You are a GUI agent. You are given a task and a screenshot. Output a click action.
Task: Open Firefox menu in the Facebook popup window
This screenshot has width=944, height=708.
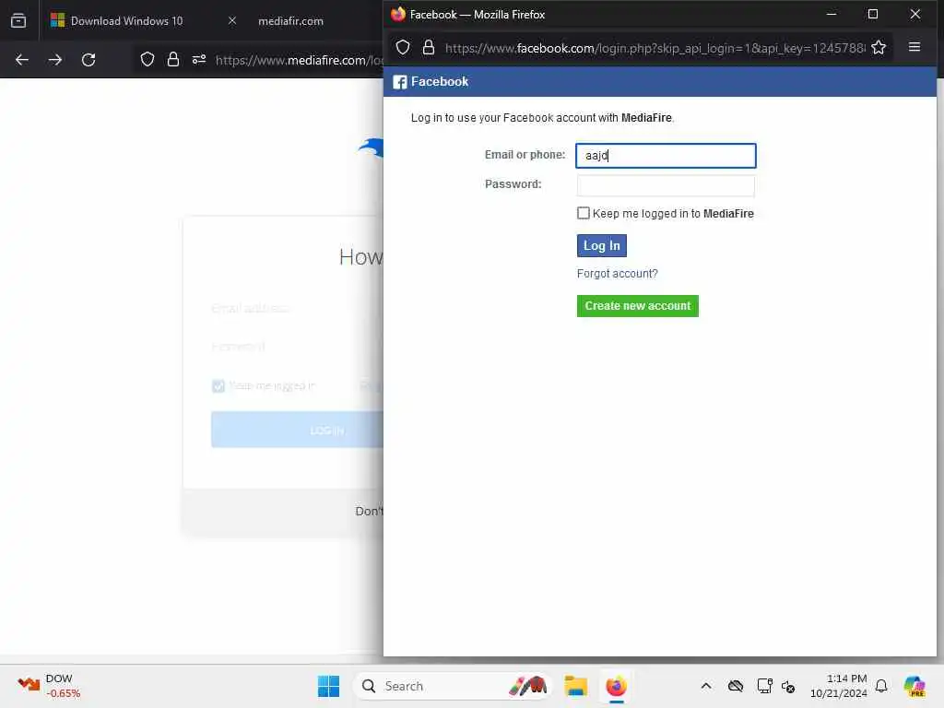[x=914, y=47]
